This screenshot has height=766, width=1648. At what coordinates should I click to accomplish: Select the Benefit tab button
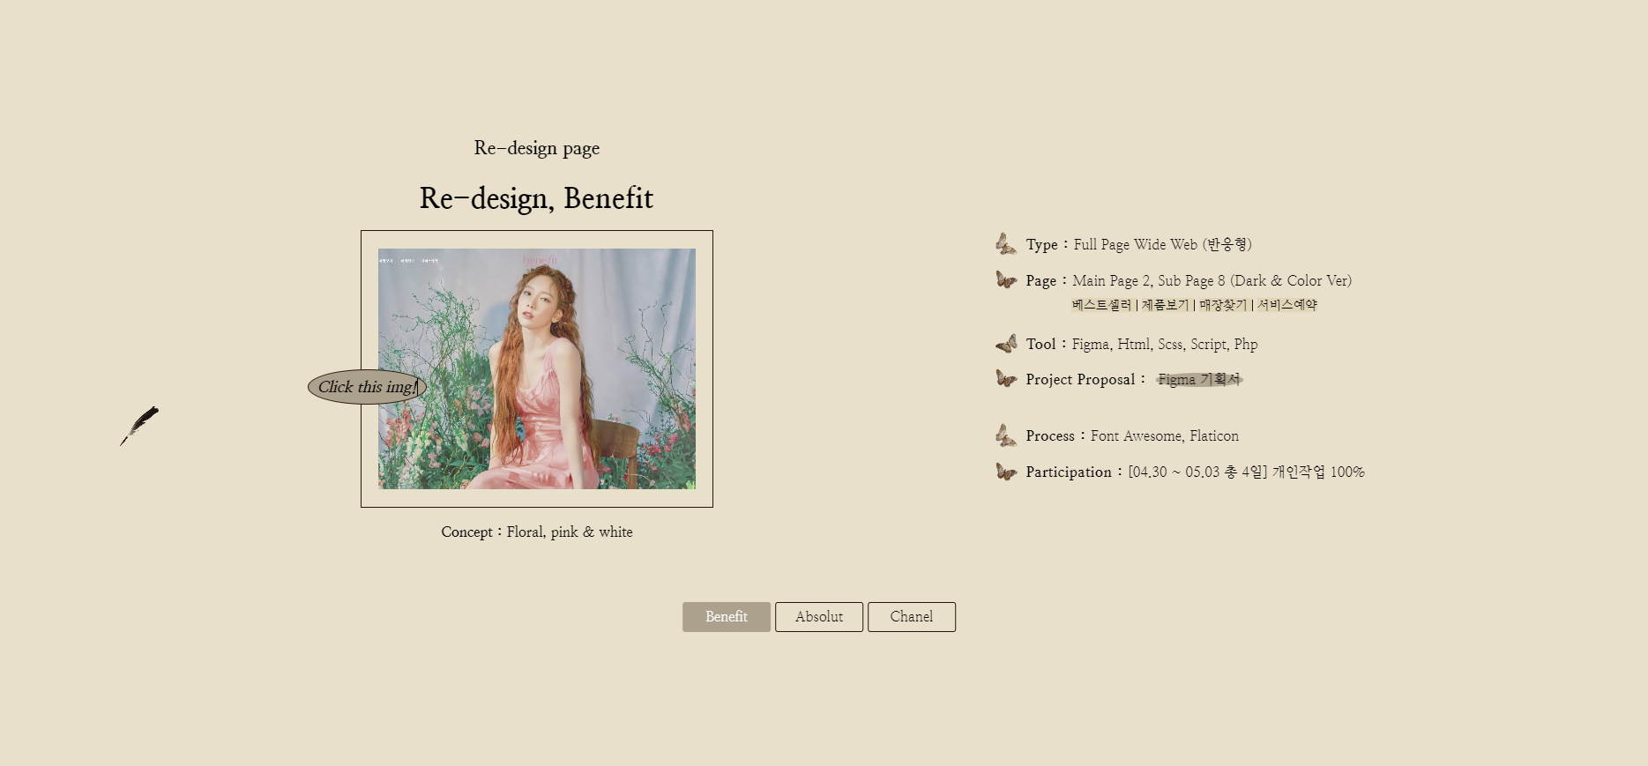click(x=727, y=617)
